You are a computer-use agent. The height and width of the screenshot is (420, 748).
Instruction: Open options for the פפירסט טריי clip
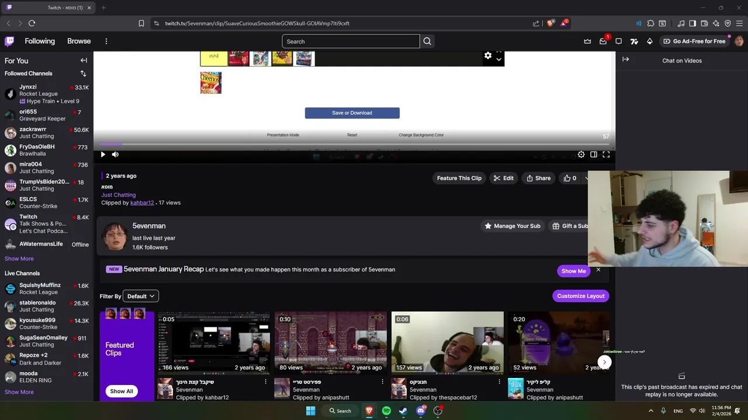point(382,381)
